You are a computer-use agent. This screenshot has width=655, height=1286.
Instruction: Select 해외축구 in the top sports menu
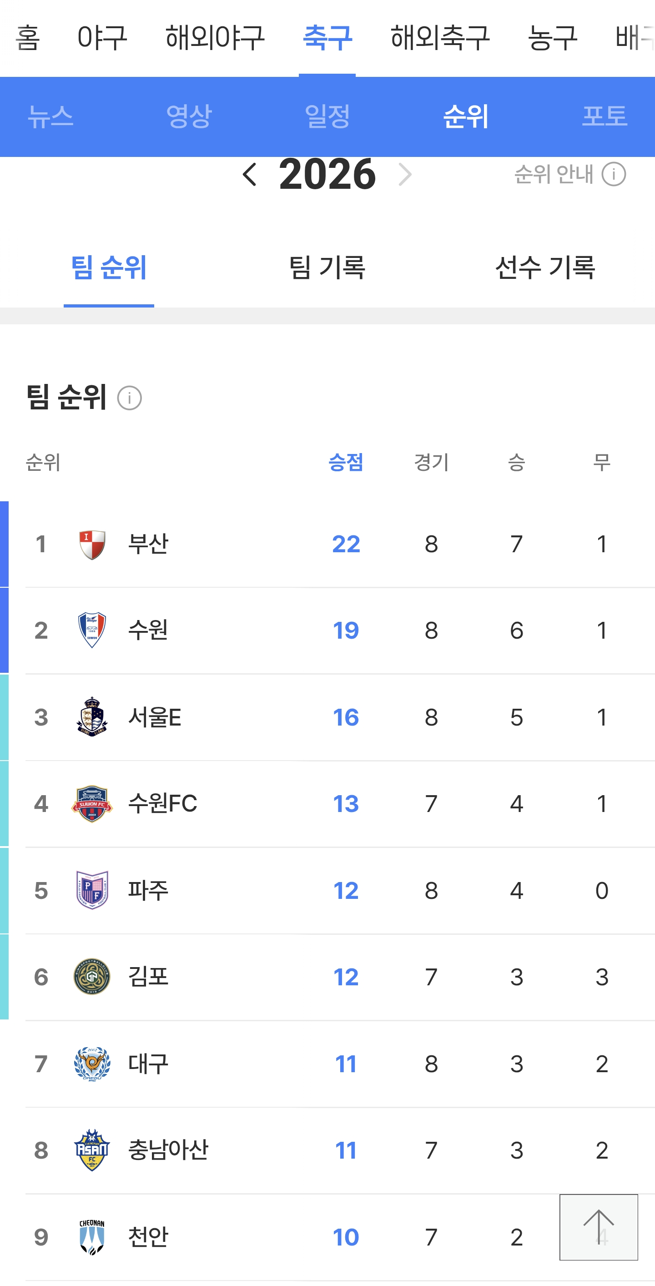[440, 37]
